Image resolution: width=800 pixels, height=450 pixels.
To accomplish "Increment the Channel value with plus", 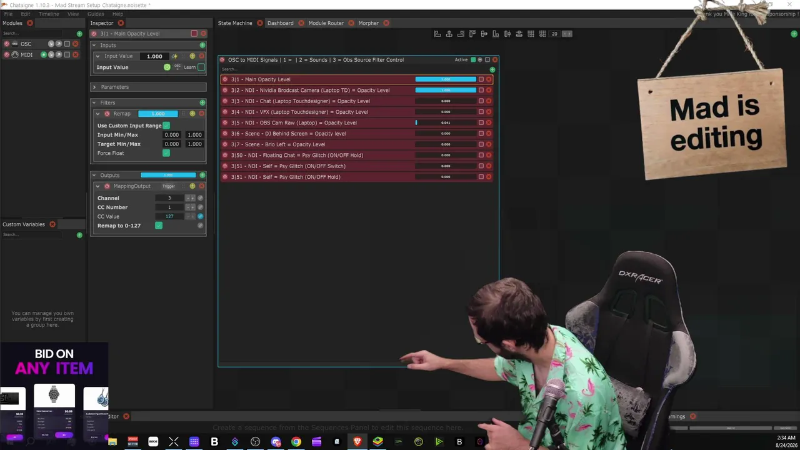I will 192,198.
